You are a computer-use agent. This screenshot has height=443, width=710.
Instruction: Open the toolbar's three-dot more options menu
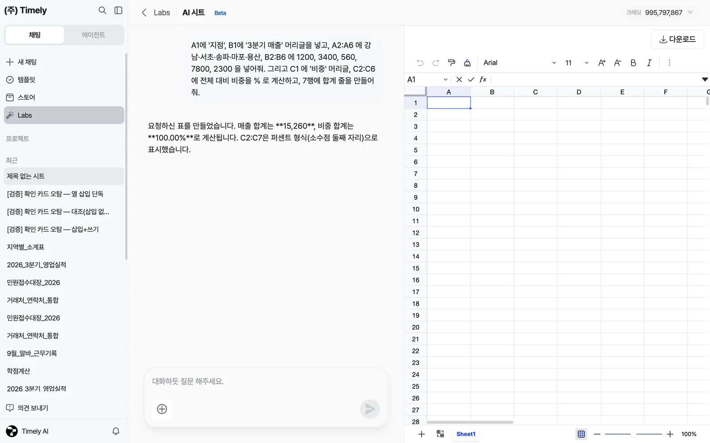[x=669, y=63]
